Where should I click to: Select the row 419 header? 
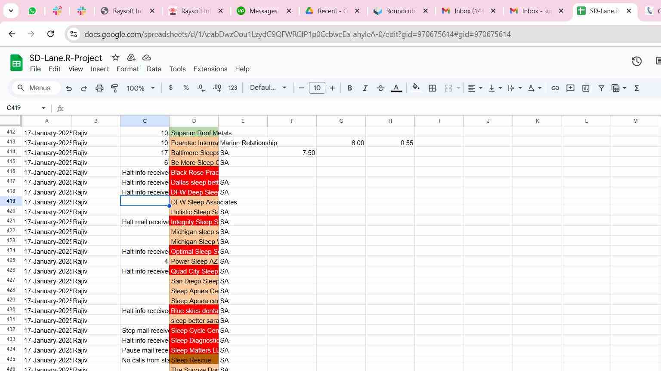pyautogui.click(x=11, y=201)
